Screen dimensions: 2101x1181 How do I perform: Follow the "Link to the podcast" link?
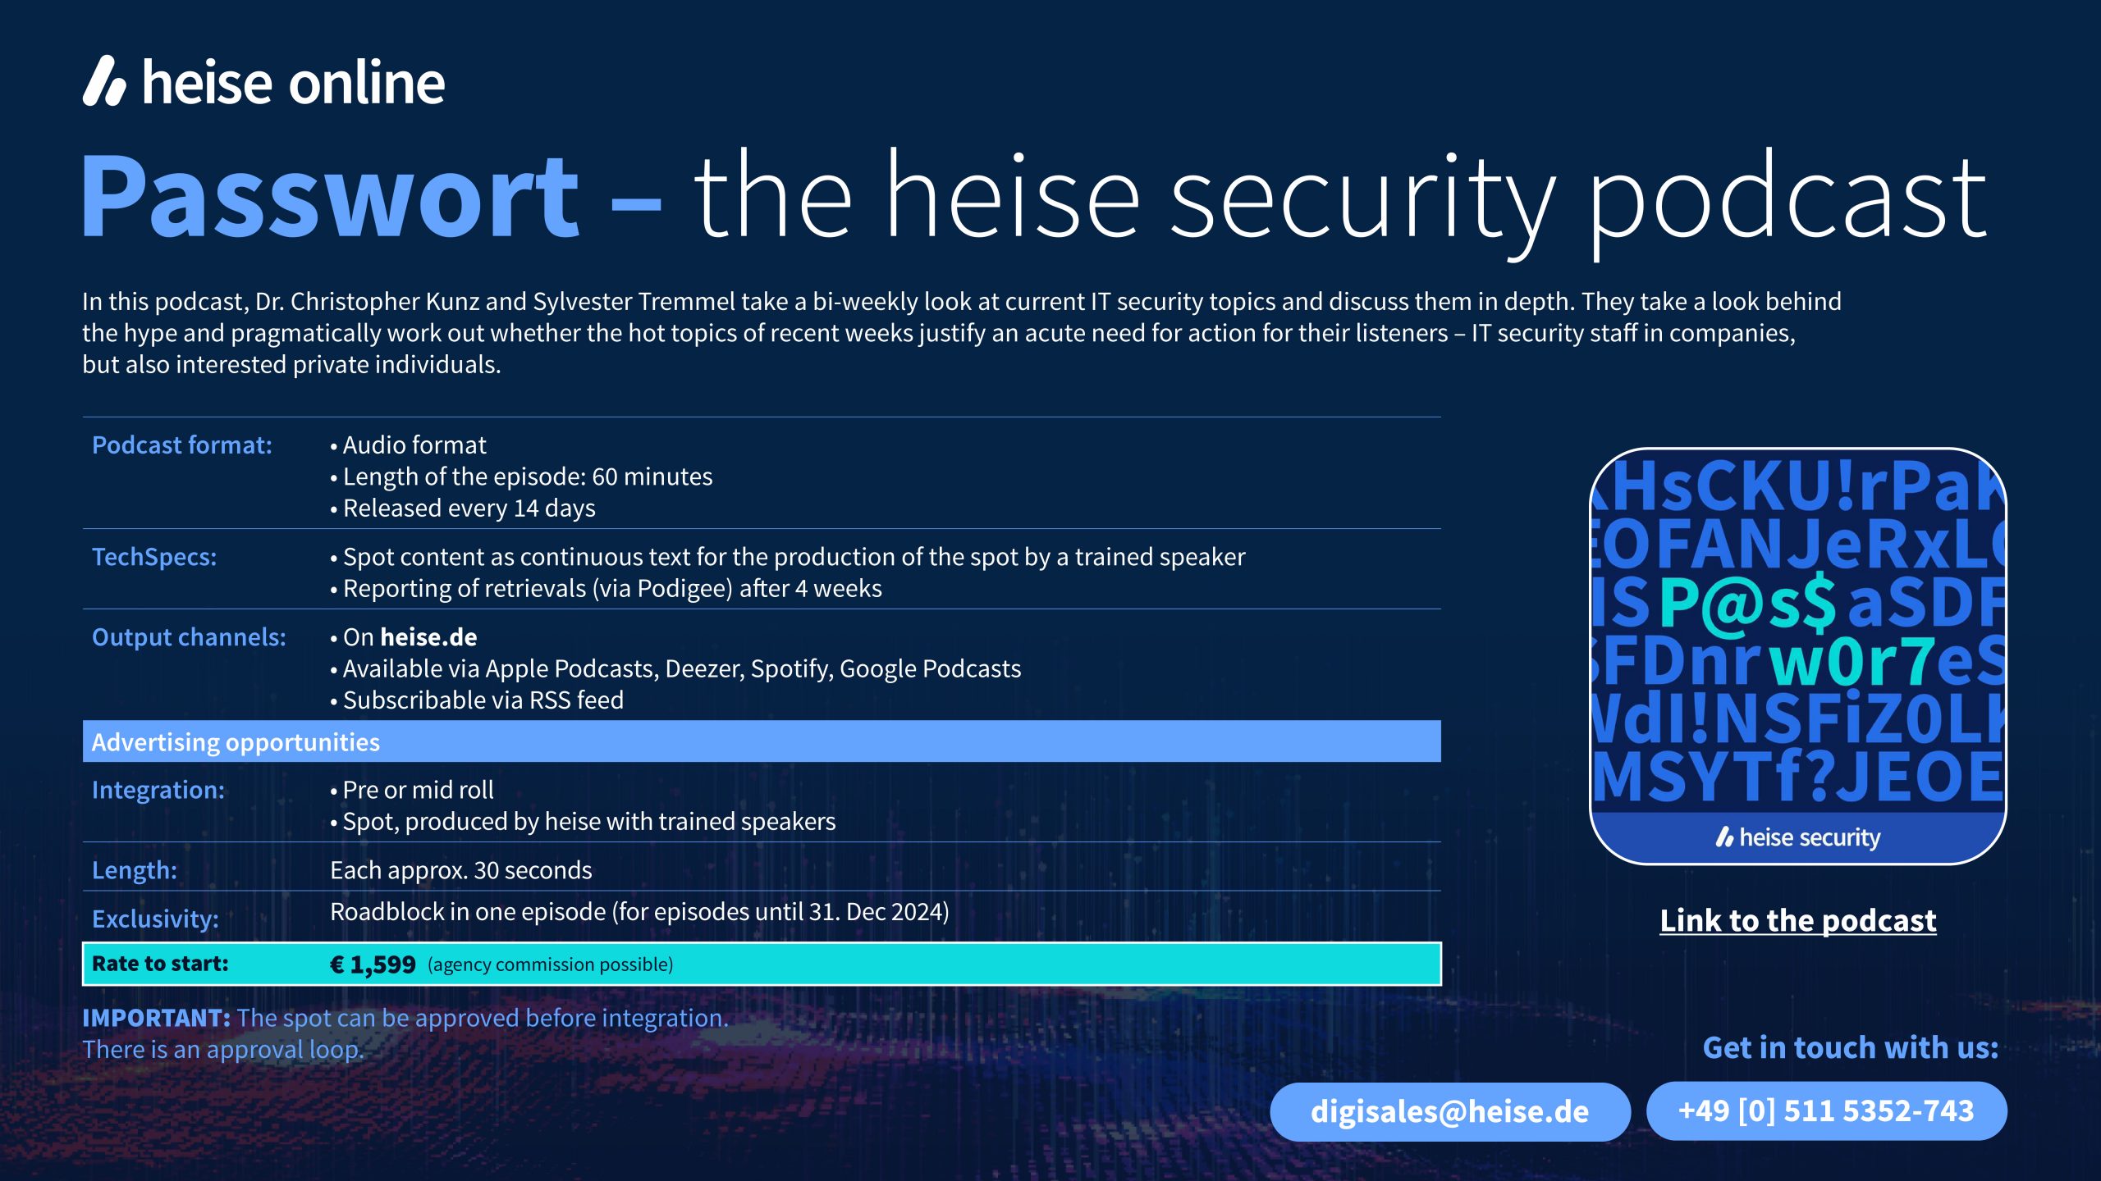1797,920
